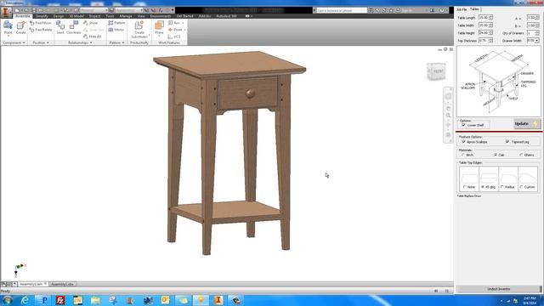Select the Cherry material option
This screenshot has height=306, width=544.
click(x=521, y=155)
